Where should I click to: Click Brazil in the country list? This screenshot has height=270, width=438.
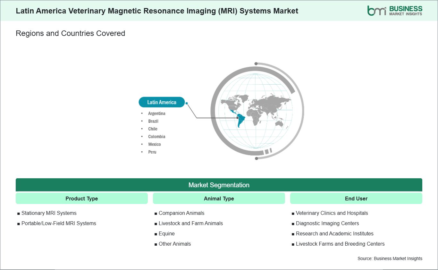click(153, 121)
